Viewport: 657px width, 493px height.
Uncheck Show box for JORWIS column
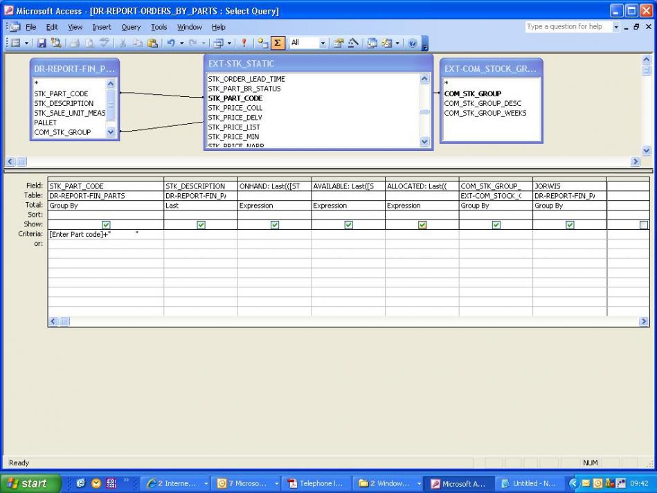coord(570,225)
